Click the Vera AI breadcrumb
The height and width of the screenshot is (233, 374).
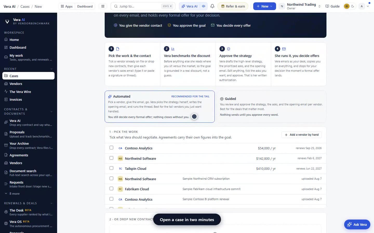[x=10, y=6]
